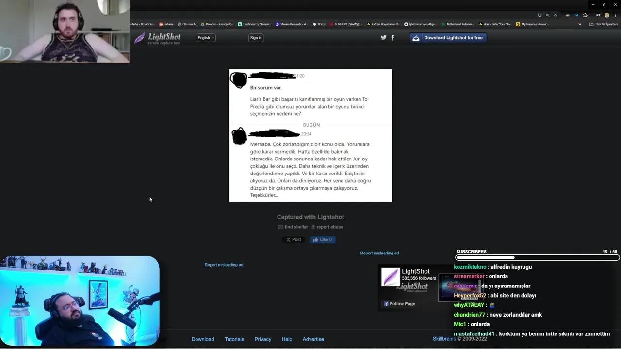Open the Advertise footer link

(313, 339)
